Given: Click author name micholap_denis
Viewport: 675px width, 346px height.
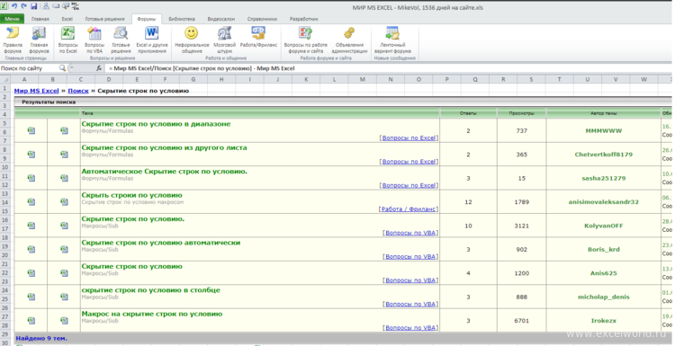Looking at the screenshot, I should point(604,297).
